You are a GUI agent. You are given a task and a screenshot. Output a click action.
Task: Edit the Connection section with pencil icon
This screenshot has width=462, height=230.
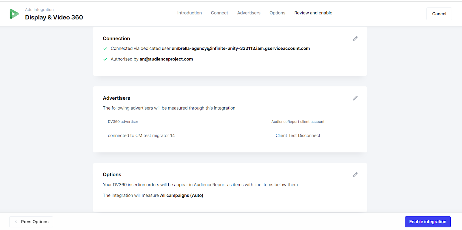(355, 38)
